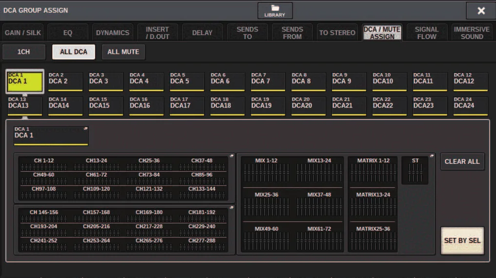The width and height of the screenshot is (496, 278).
Task: Open popup icon on DCA 1 name field
Action: pyautogui.click(x=86, y=129)
